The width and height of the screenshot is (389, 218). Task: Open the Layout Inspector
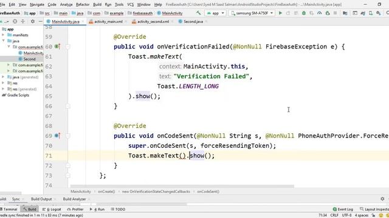(x=374, y=209)
